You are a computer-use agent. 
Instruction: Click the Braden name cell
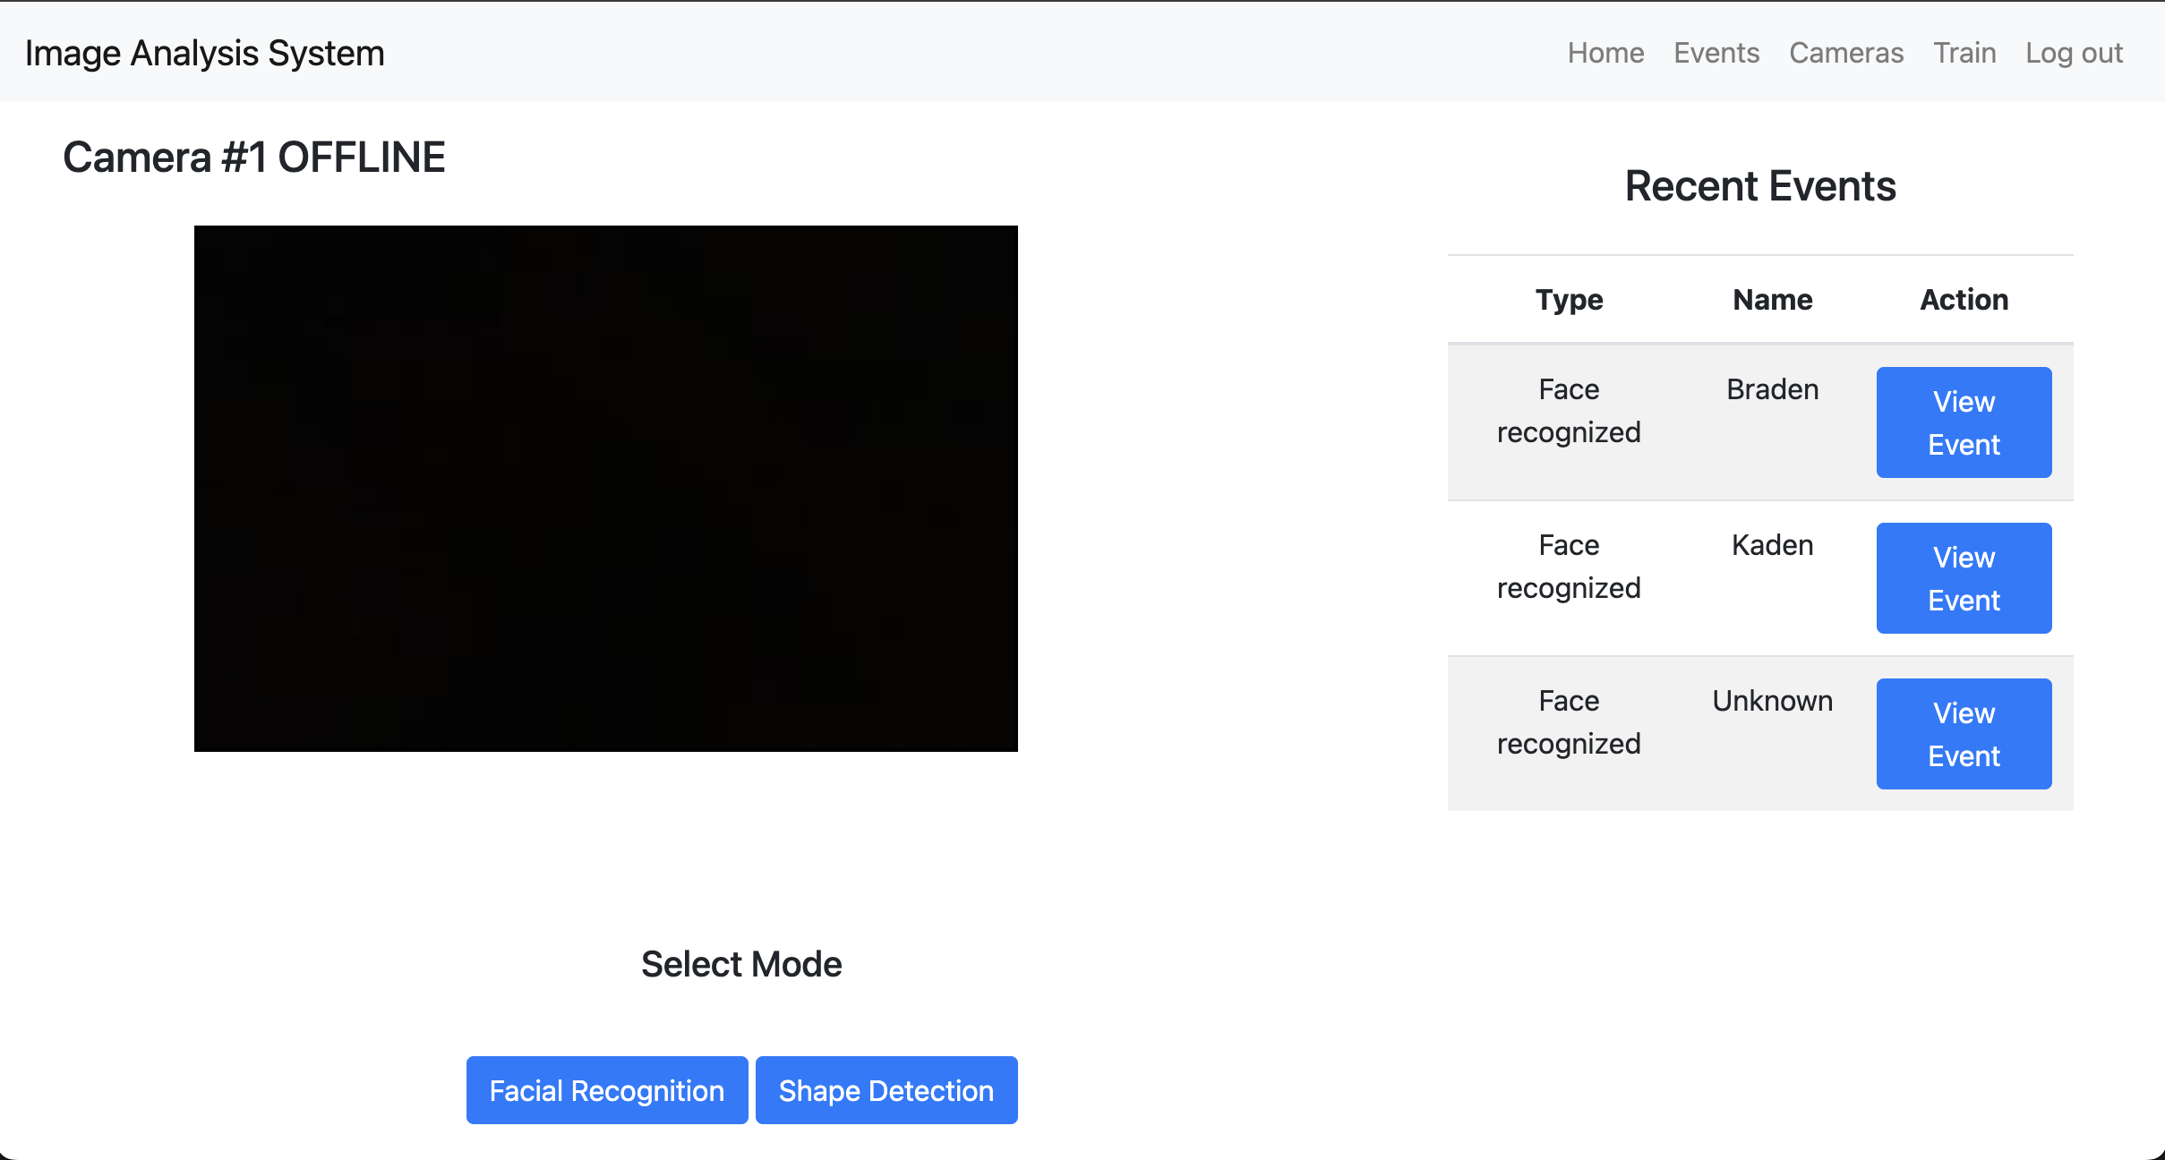1772,389
